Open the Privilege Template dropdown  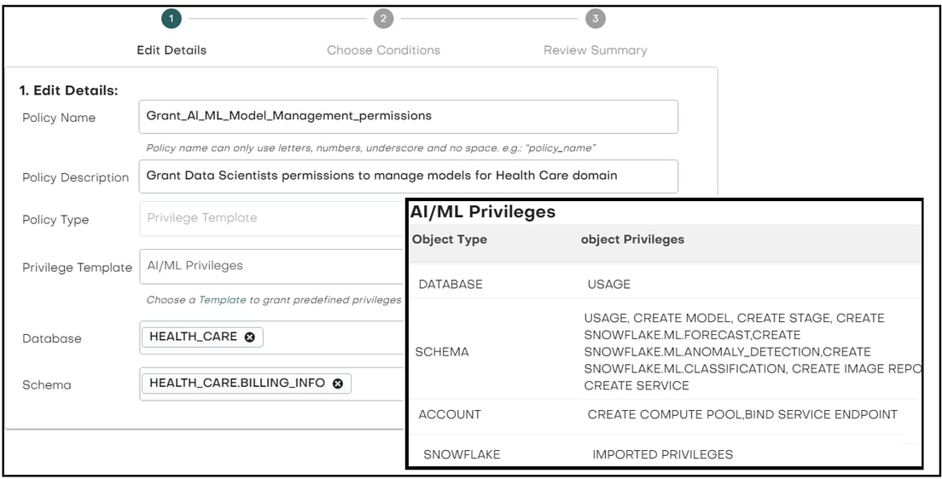point(272,266)
